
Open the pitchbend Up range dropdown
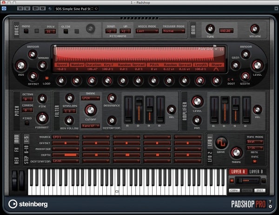(x=125, y=31)
